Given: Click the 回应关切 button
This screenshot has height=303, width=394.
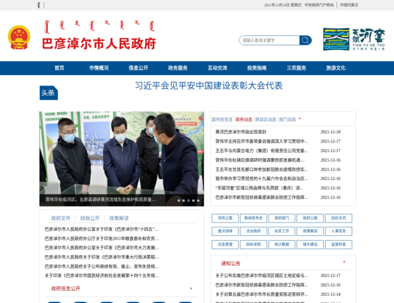Looking at the screenshot, I should click(x=338, y=218).
